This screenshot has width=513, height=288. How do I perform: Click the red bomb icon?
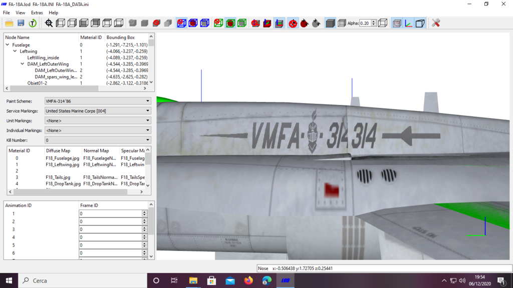[304, 23]
